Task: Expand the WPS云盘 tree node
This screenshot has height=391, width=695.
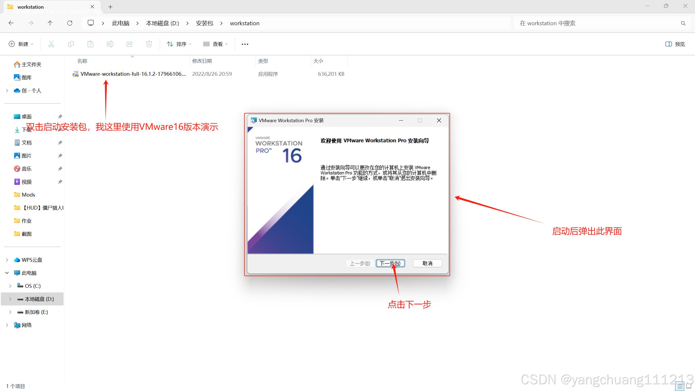Action: [x=7, y=260]
